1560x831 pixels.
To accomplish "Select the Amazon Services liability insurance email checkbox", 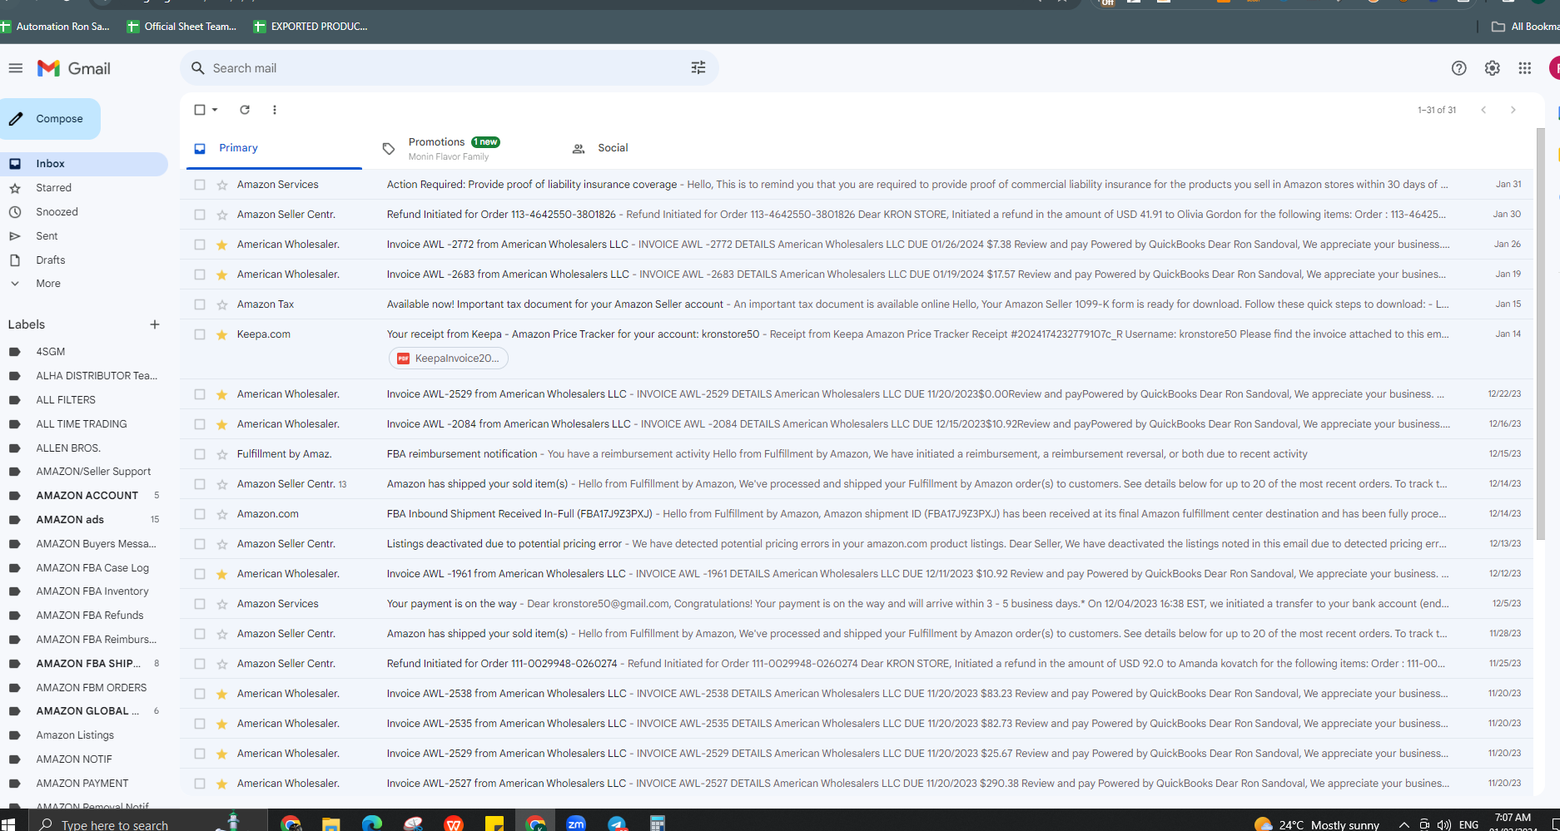I will click(x=200, y=185).
